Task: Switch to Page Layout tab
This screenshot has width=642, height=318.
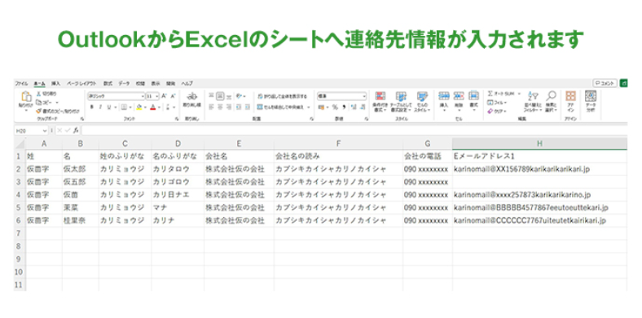Action: pyautogui.click(x=81, y=83)
